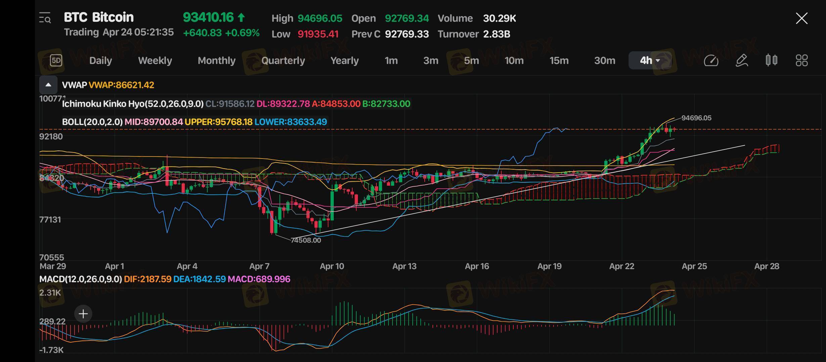Click the 77131 price axis label

click(x=50, y=220)
